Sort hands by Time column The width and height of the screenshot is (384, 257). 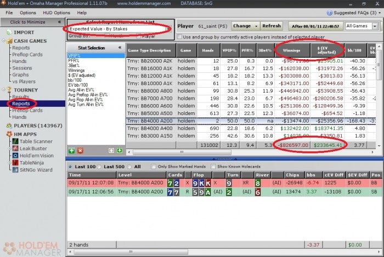92,175
